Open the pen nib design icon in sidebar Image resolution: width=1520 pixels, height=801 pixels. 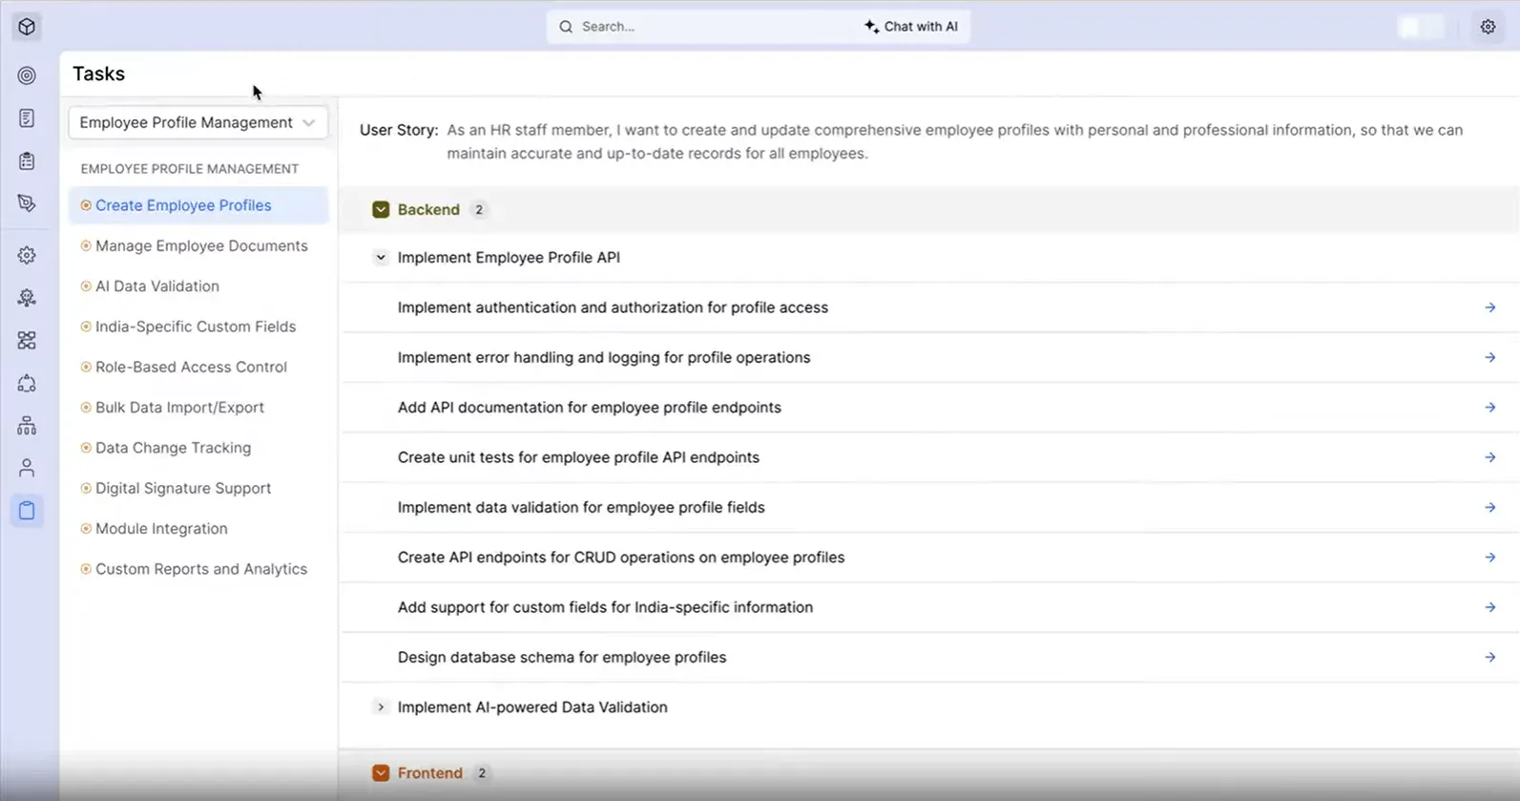(x=27, y=202)
